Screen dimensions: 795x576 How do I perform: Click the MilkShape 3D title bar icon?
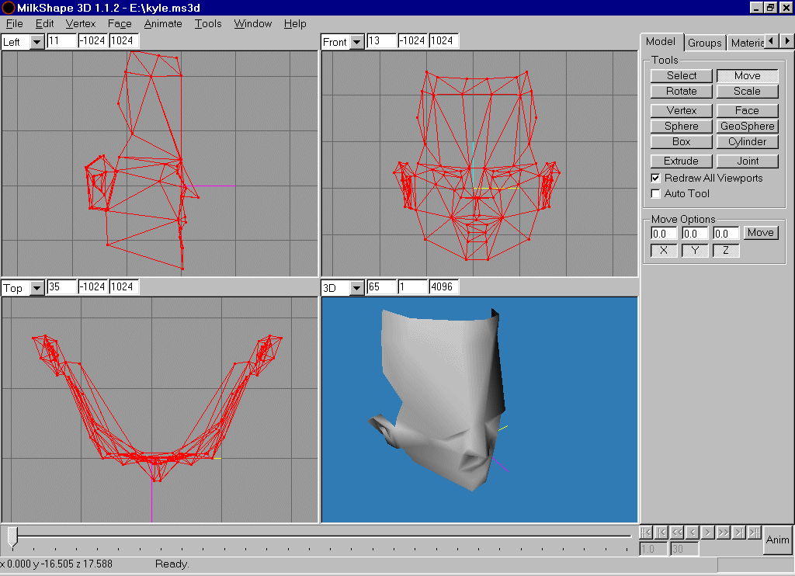(x=8, y=7)
